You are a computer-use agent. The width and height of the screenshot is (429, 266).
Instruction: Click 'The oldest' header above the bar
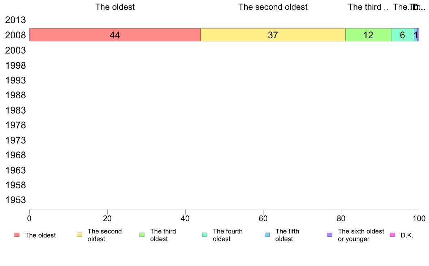coord(115,7)
